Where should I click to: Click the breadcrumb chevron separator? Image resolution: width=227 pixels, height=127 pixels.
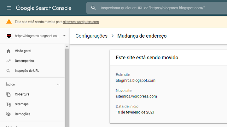113,36
